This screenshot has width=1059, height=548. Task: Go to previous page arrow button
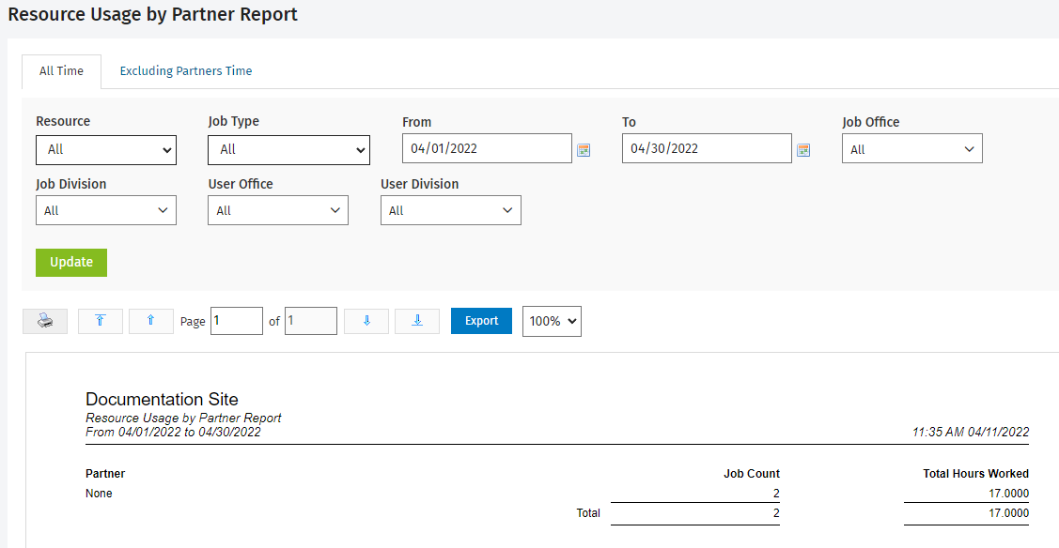[150, 321]
